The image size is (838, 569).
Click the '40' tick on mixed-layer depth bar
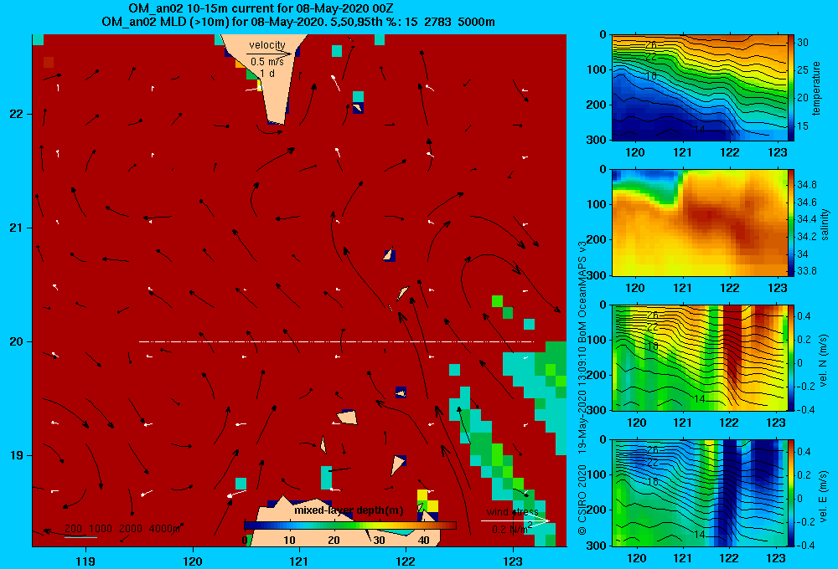coord(423,541)
